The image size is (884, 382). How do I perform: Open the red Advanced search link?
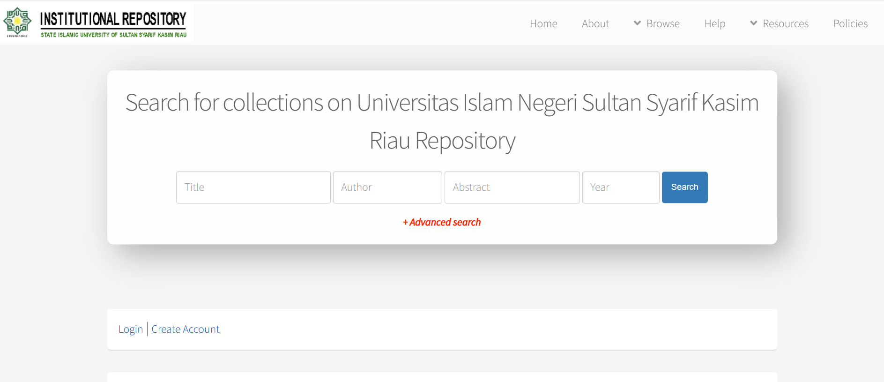tap(442, 222)
